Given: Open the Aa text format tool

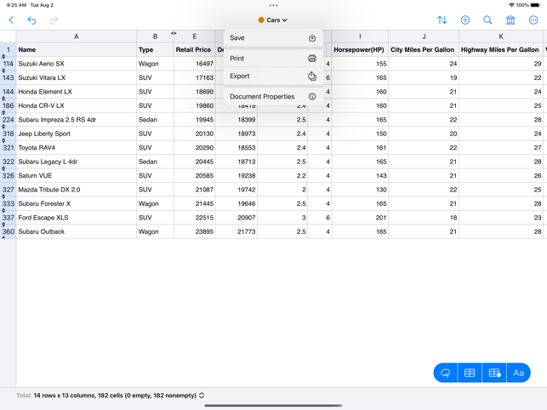Looking at the screenshot, I should click(x=518, y=373).
